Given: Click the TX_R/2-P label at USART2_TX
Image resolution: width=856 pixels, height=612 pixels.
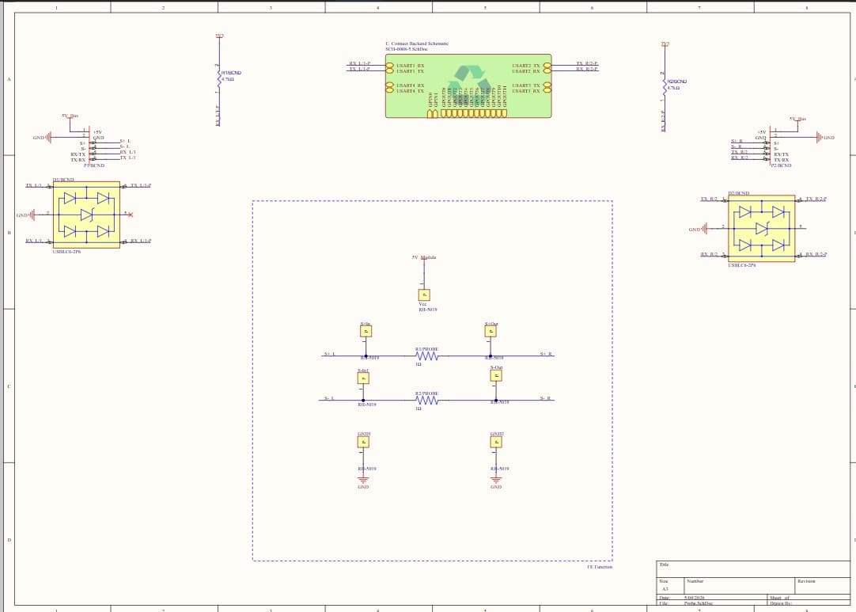Looking at the screenshot, I should 587,63.
